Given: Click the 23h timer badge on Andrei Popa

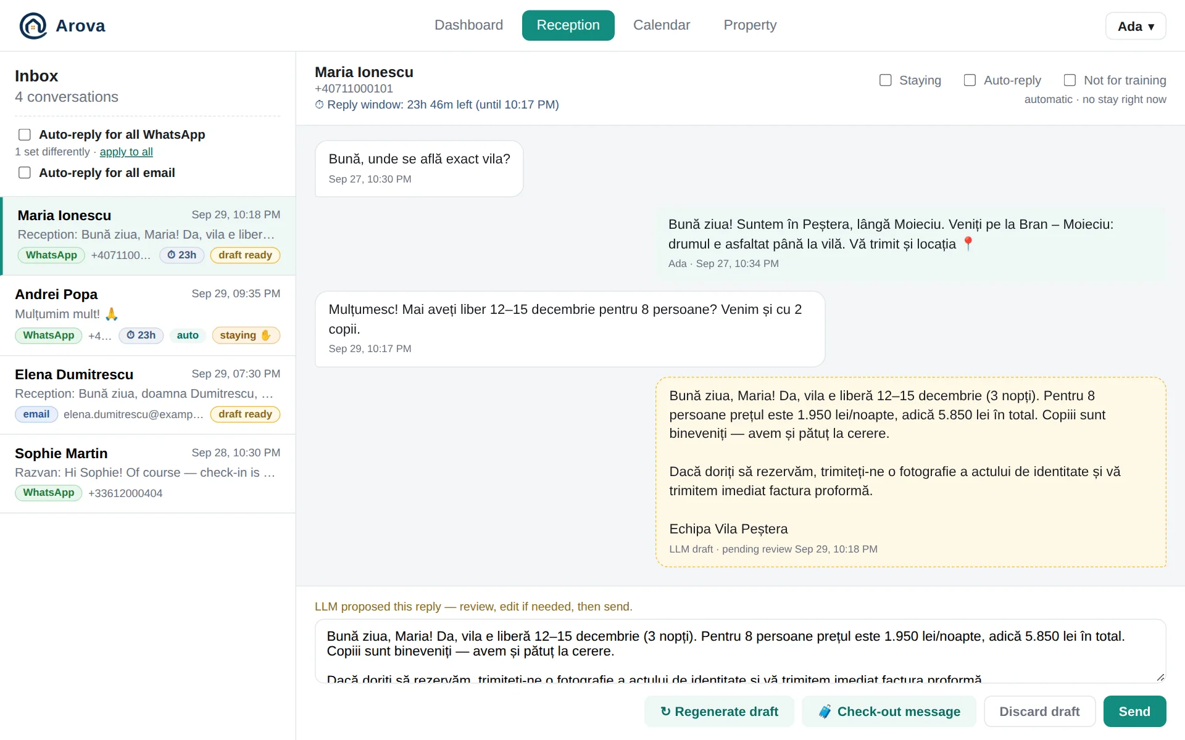Looking at the screenshot, I should [141, 335].
